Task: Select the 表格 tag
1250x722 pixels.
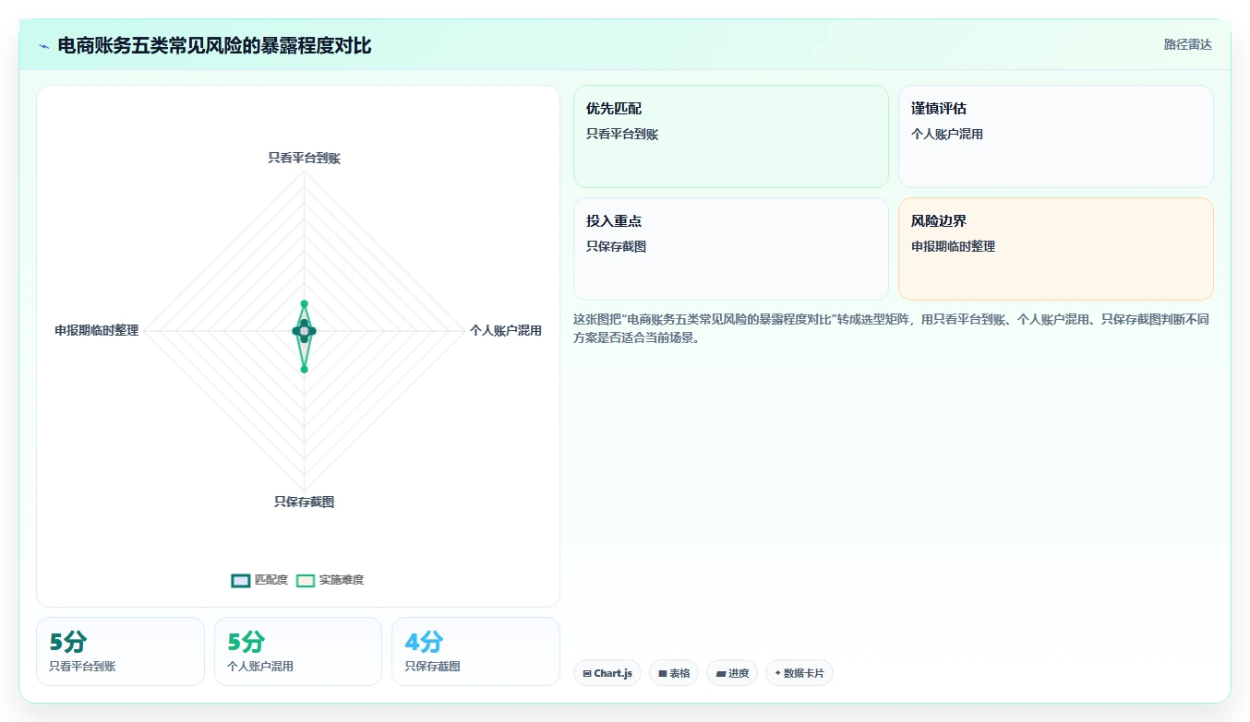Action: point(674,673)
